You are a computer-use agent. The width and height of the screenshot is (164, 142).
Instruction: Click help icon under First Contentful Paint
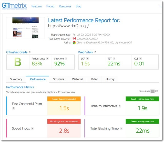click(14, 108)
